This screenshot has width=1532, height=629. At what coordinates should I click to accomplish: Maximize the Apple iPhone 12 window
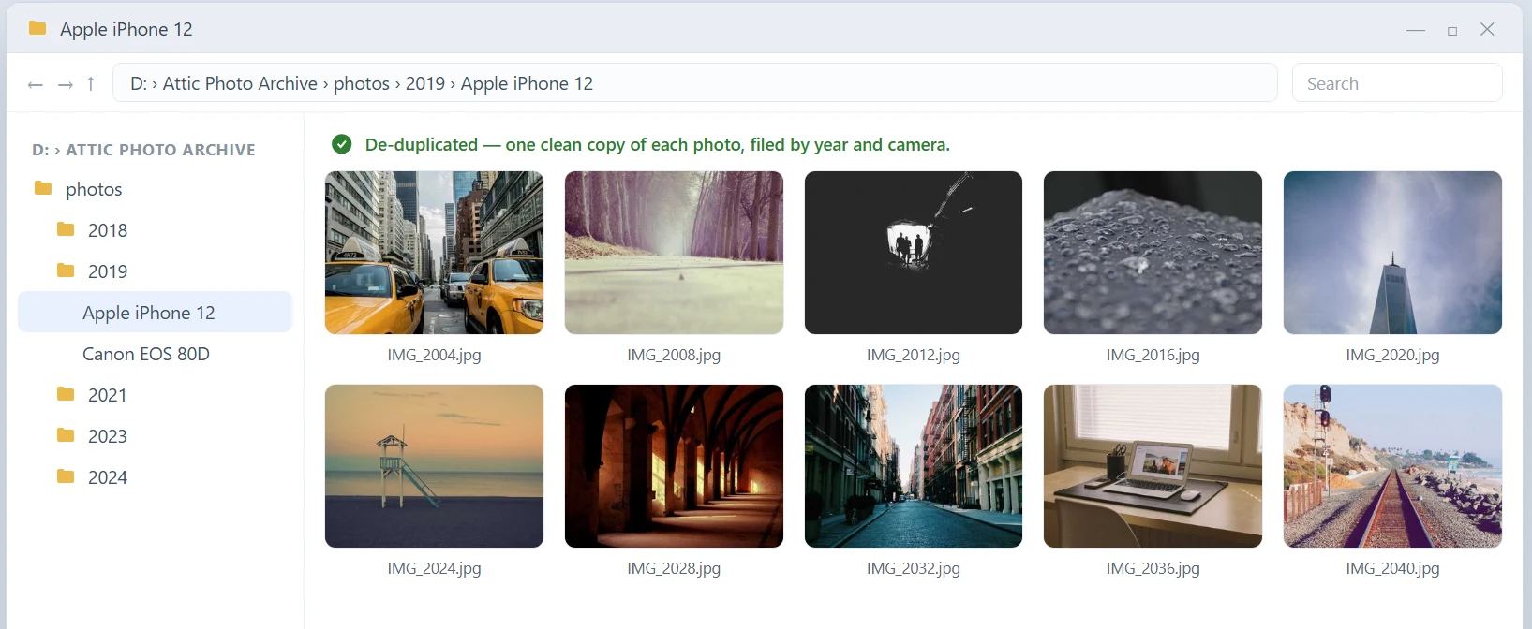[1452, 31]
